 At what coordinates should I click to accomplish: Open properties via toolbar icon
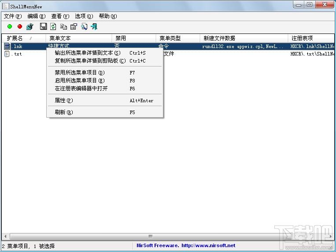(74, 26)
